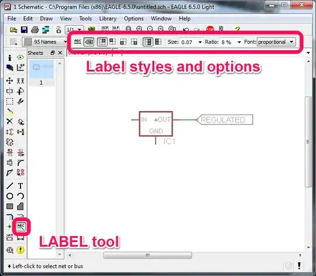Open the sheet selector 1/1 dropdown

74,30
